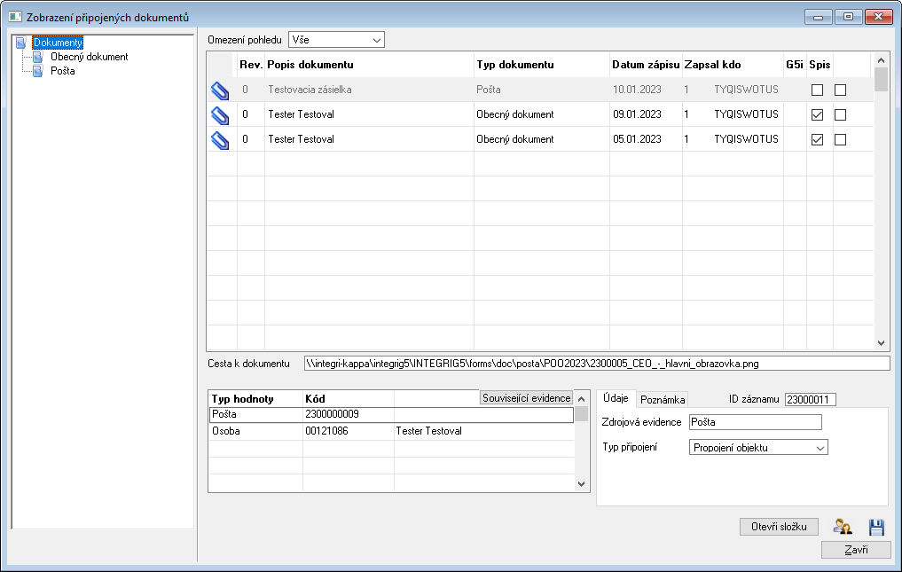The width and height of the screenshot is (902, 572).
Task: Select Pošta in the document tree
Action: [x=63, y=71]
